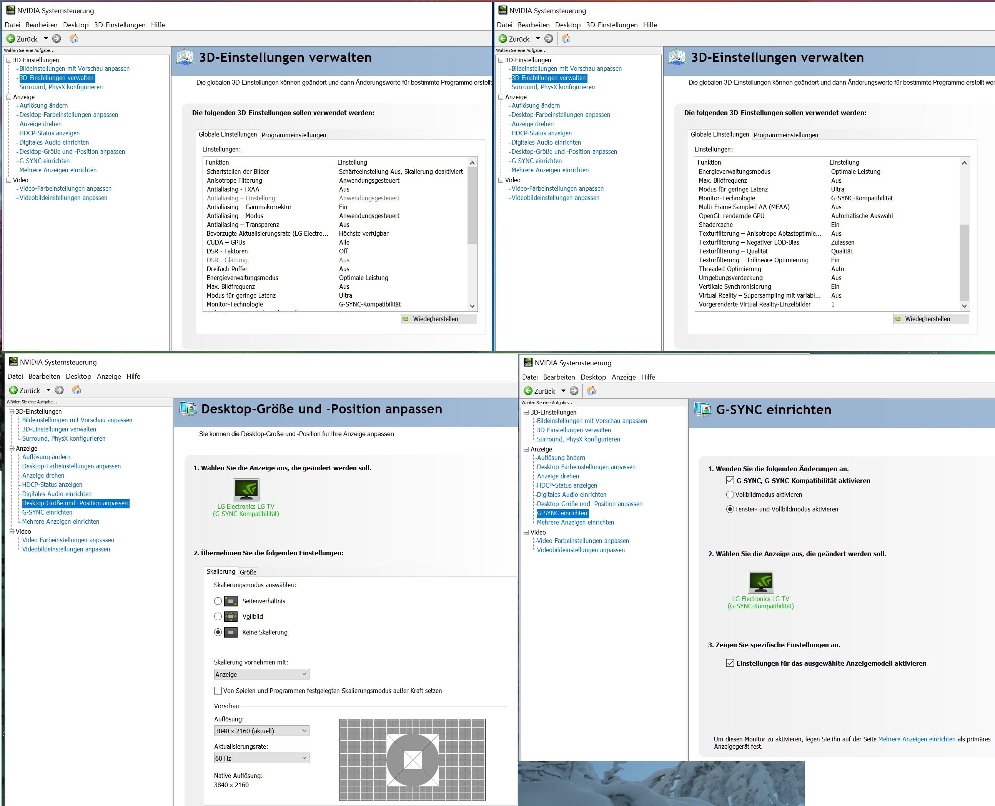The height and width of the screenshot is (806, 995).
Task: Open the Auflösung dropdown showing 3840 x 2160
Action: point(261,731)
